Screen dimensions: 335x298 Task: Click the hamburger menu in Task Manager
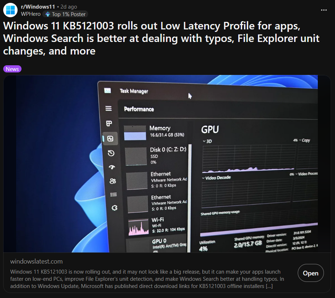coord(109,108)
